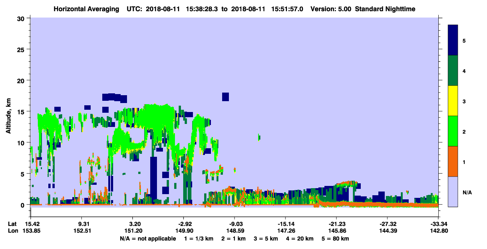Click longitude value 152.51

[82, 231]
